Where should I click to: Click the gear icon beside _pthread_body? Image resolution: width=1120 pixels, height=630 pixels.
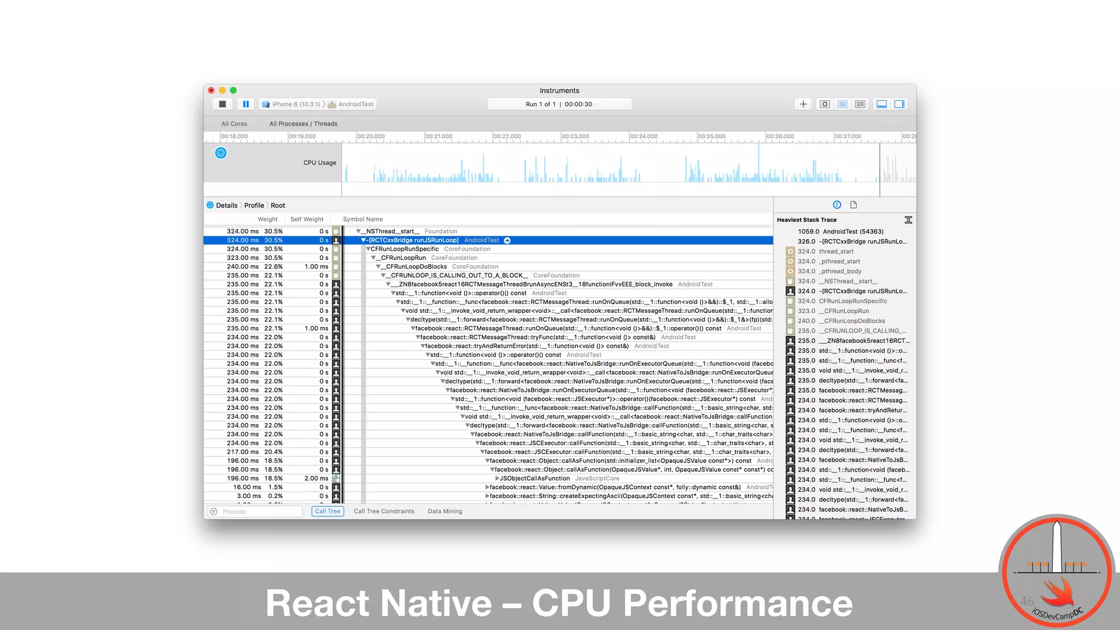point(790,271)
